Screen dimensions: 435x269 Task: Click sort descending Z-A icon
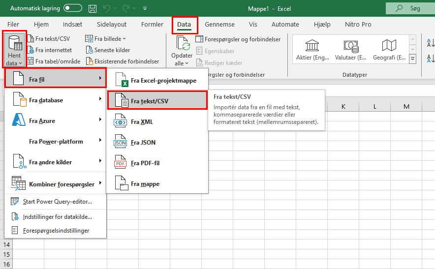click(x=431, y=59)
